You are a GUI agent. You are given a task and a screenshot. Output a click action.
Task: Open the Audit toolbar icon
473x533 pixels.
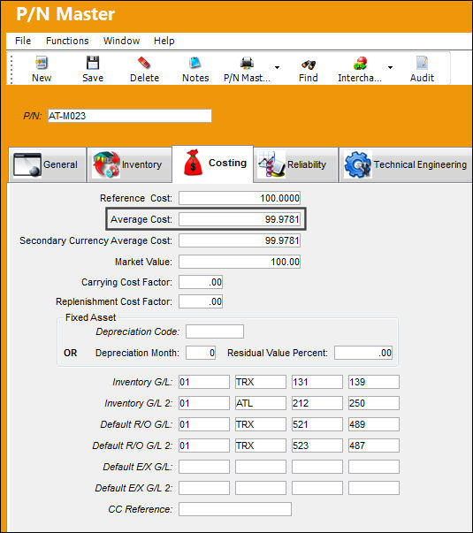(x=422, y=64)
